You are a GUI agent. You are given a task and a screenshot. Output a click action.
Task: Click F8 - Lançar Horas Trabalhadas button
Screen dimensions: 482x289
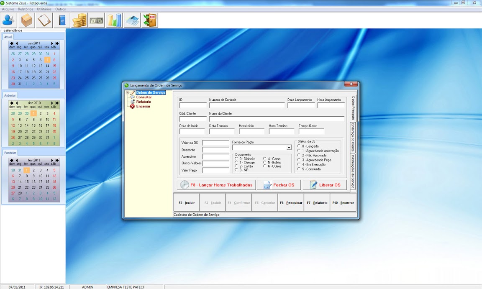tap(216, 185)
